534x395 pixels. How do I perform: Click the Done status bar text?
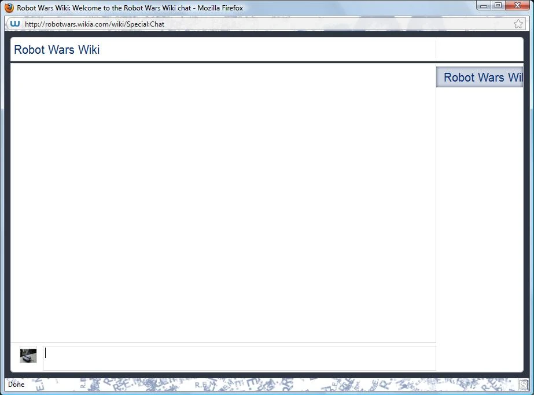coord(16,385)
